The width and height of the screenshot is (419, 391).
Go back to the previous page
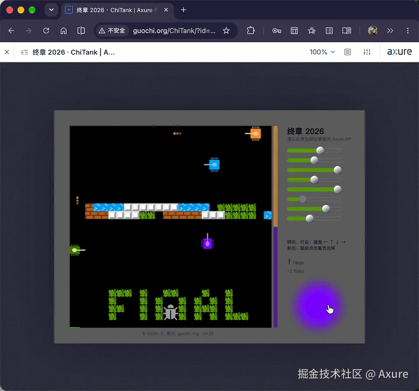click(11, 31)
